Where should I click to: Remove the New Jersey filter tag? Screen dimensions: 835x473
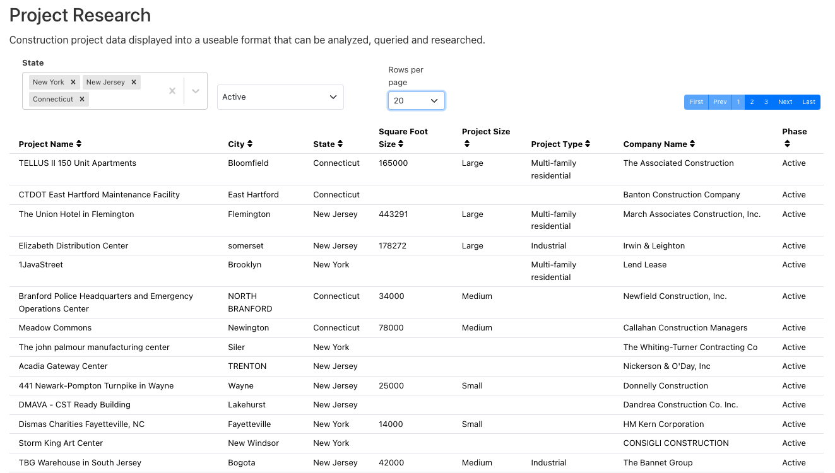tap(133, 82)
